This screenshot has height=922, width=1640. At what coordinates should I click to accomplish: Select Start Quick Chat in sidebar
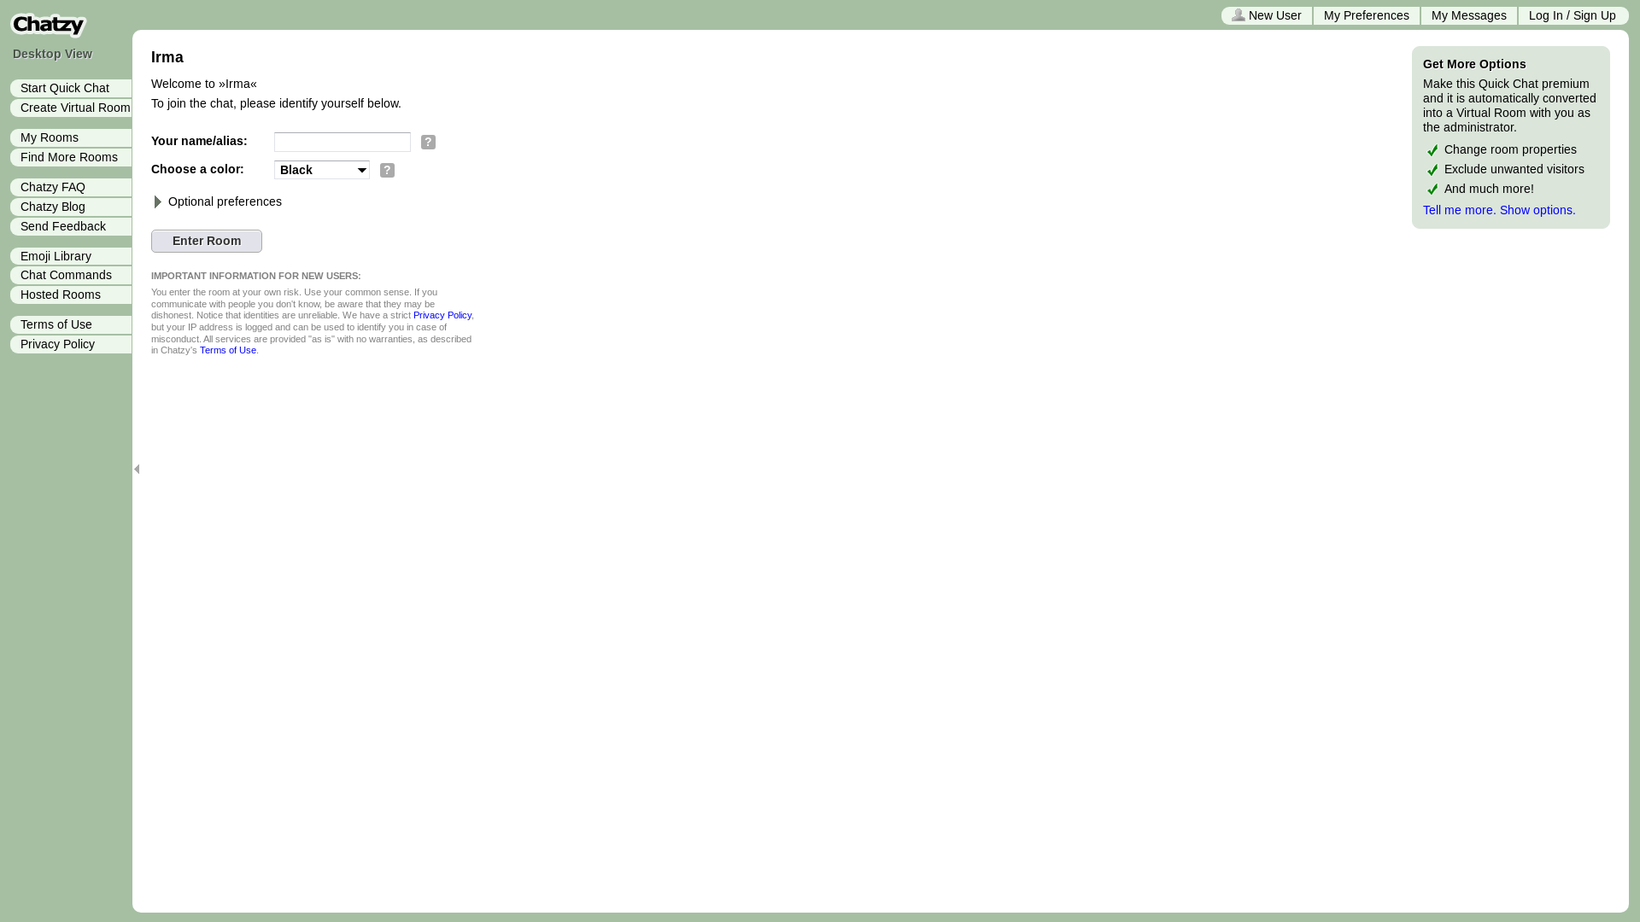71,88
